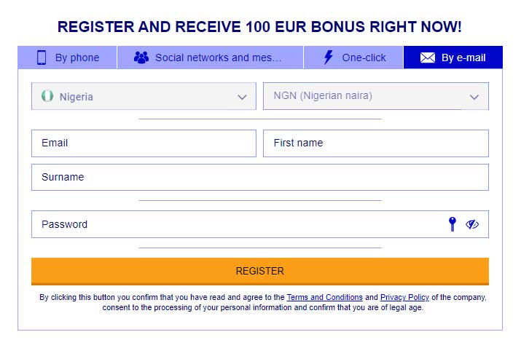
Task: Click the key icon to generate password
Action: [x=453, y=224]
